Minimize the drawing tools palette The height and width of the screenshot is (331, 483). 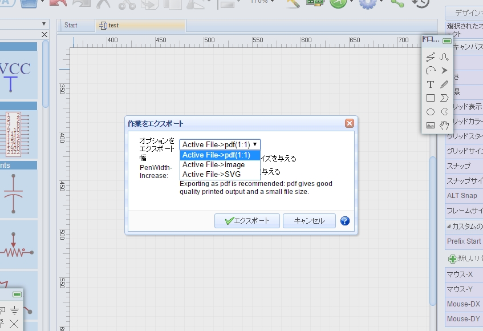[x=447, y=41]
